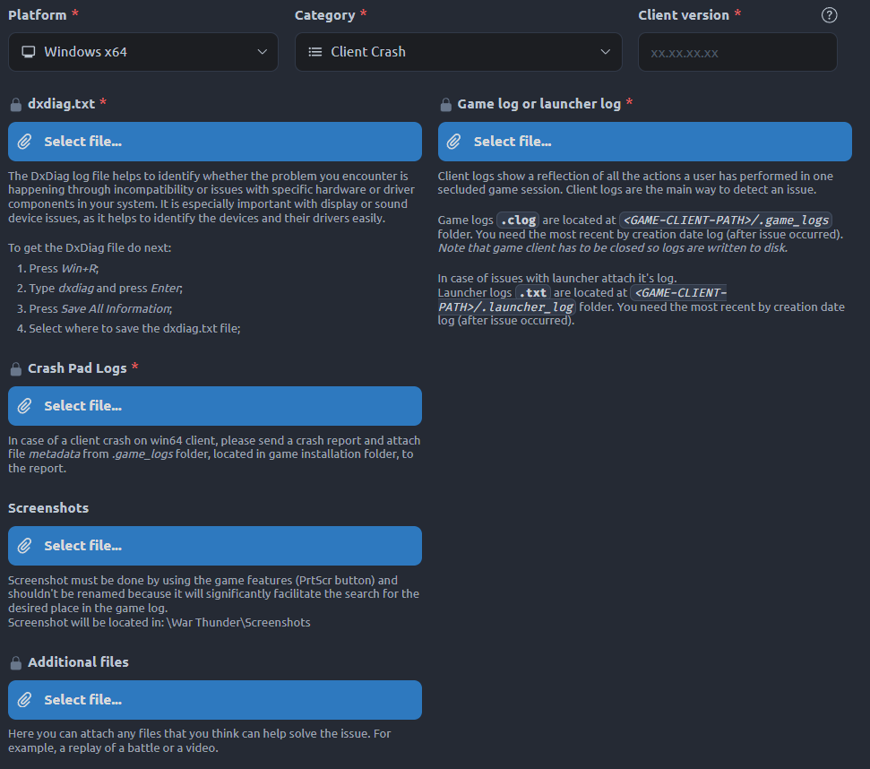Click the help question mark icon
This screenshot has height=769, width=870.
click(829, 15)
